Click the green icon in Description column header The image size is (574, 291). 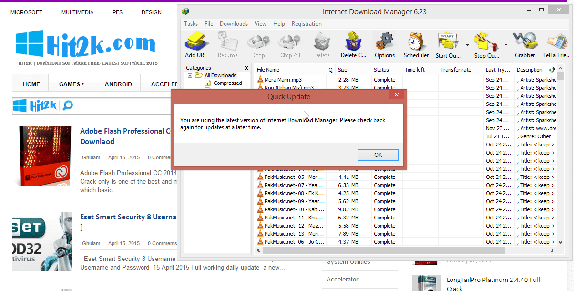(552, 70)
